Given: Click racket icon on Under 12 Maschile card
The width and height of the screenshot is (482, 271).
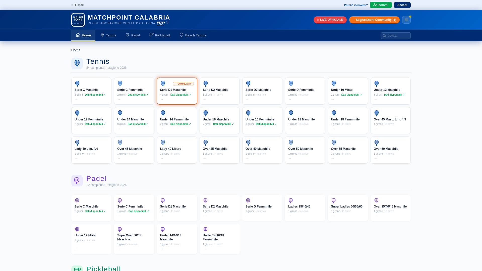Looking at the screenshot, I should tap(377, 84).
